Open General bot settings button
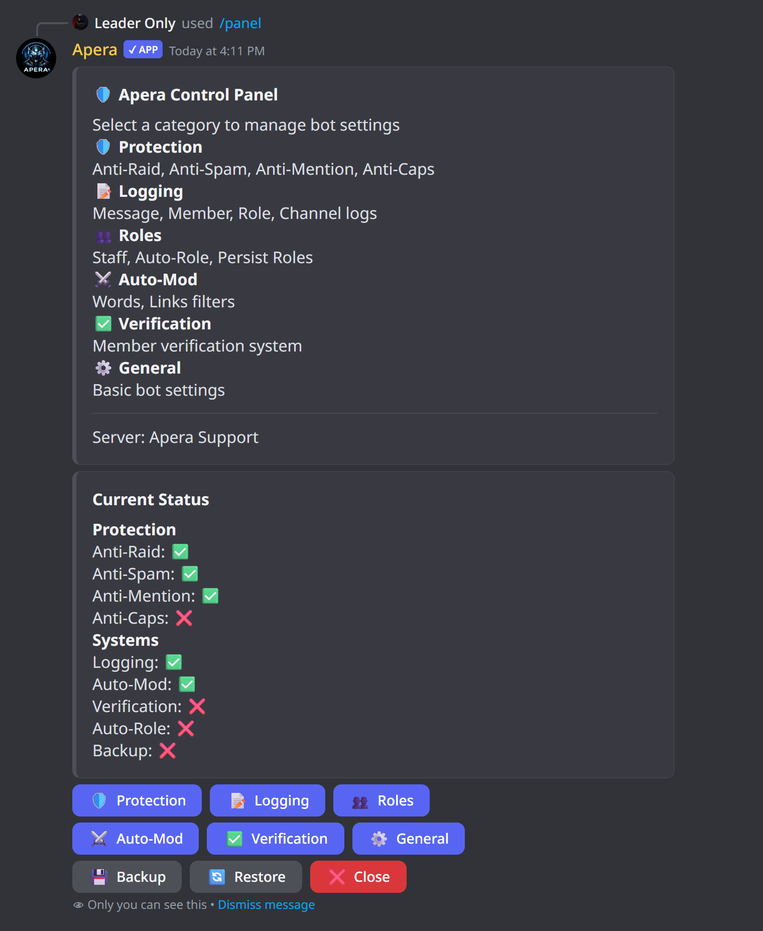 (x=409, y=839)
